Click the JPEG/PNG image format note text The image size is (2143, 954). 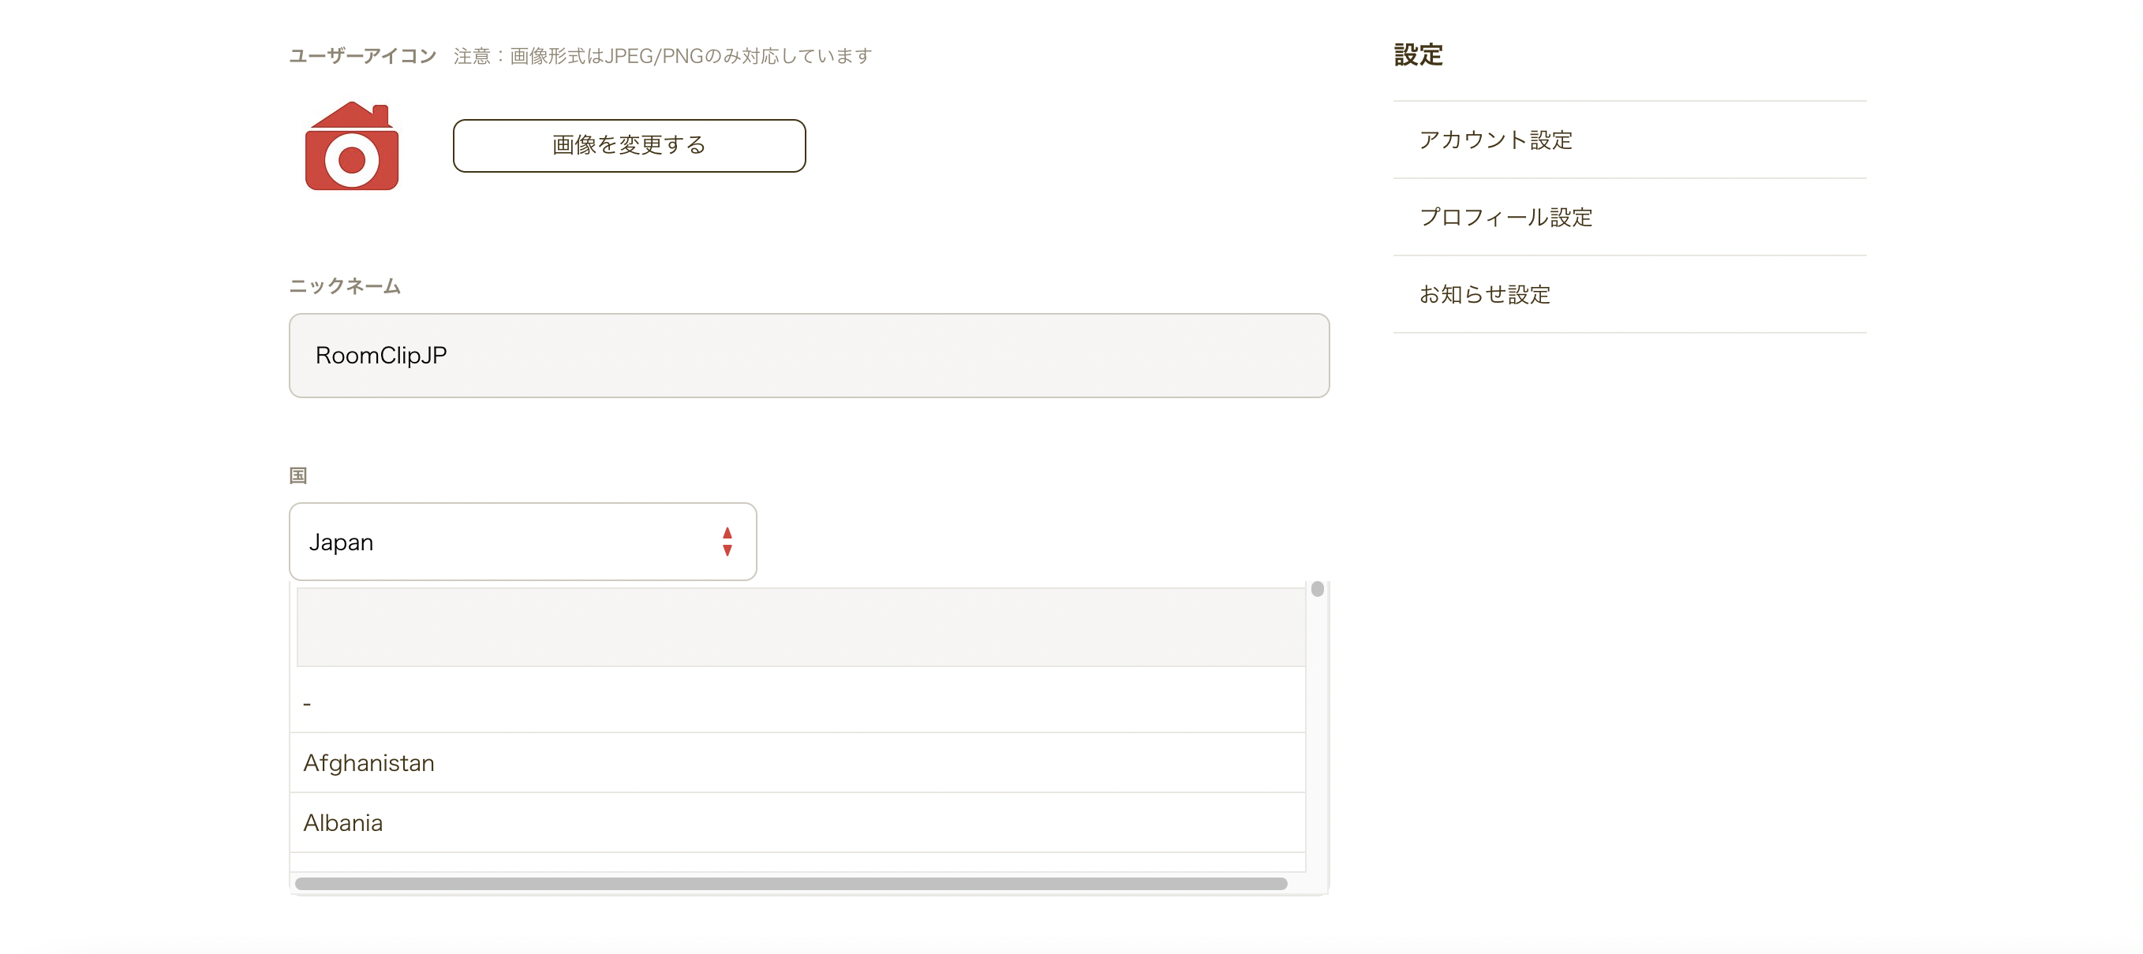coord(662,56)
